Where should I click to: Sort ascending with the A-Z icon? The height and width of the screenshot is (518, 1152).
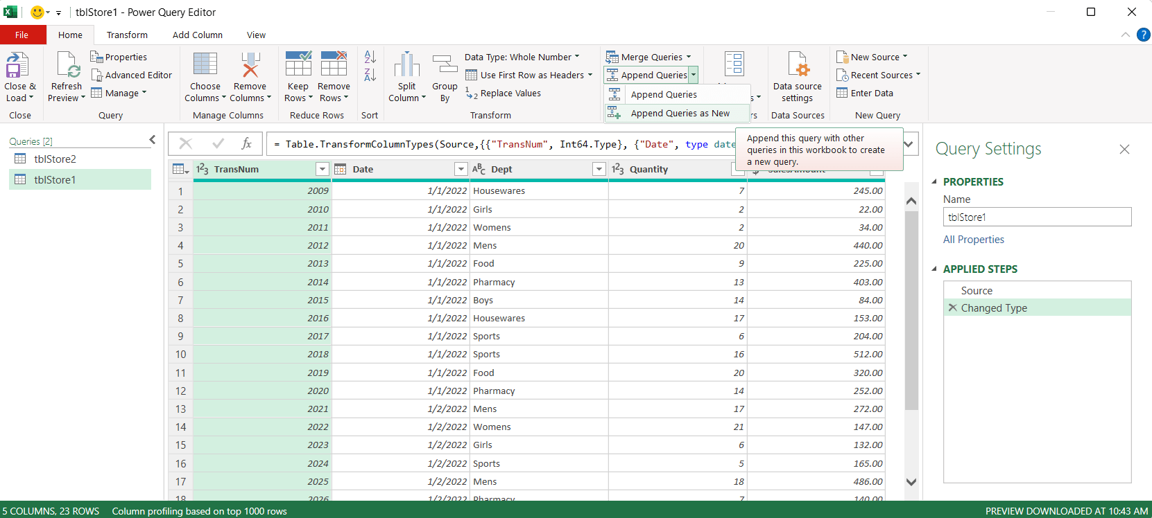click(x=370, y=57)
